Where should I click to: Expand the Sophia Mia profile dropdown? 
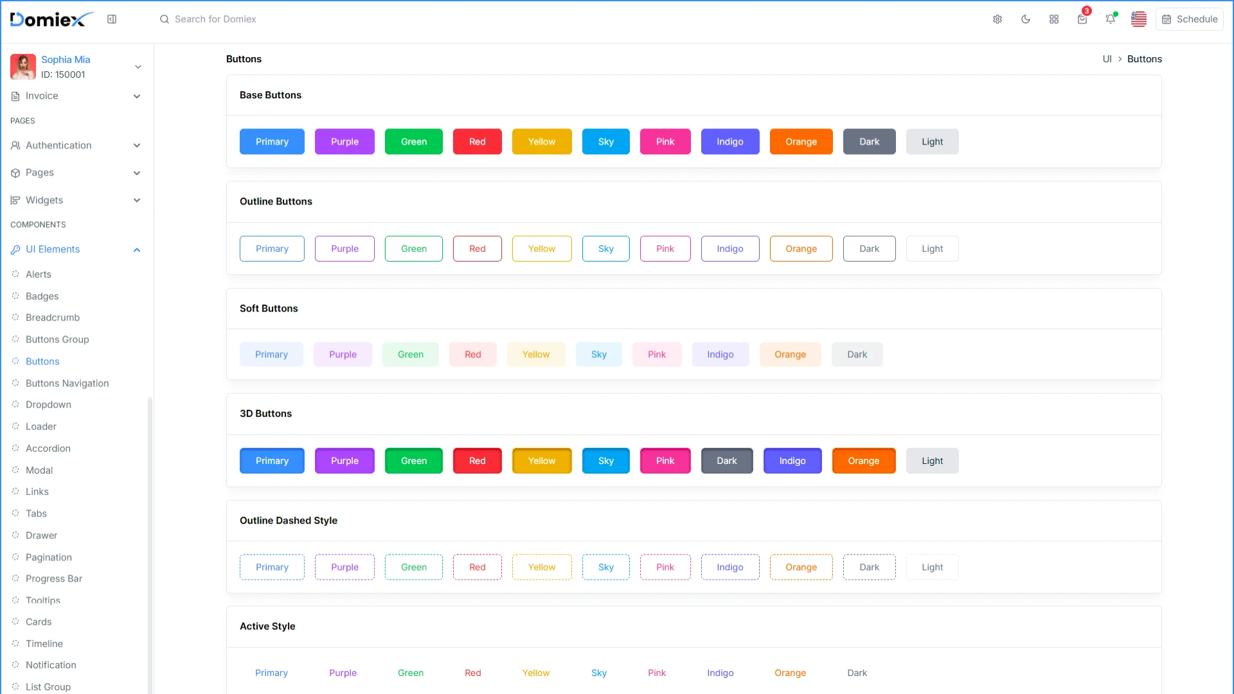pos(138,67)
